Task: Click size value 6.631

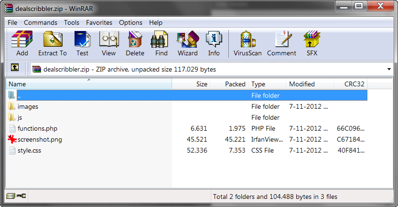Action: (199, 128)
